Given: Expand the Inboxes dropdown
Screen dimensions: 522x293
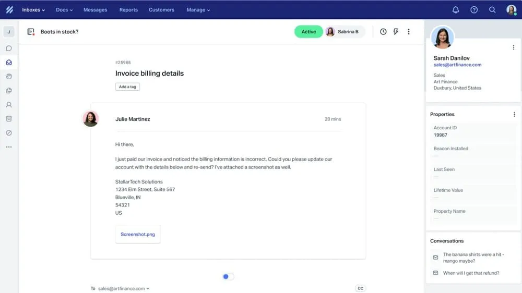Looking at the screenshot, I should click(33, 10).
